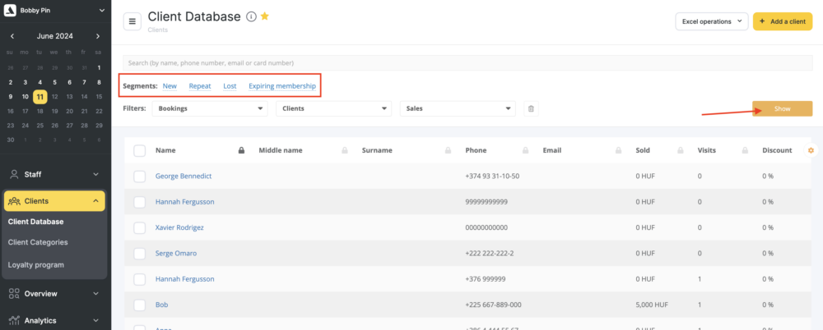Click the June 2024 month label

[x=55, y=36]
